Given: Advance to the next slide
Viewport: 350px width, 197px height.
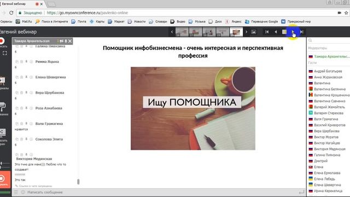Looking at the screenshot, I should (x=293, y=32).
